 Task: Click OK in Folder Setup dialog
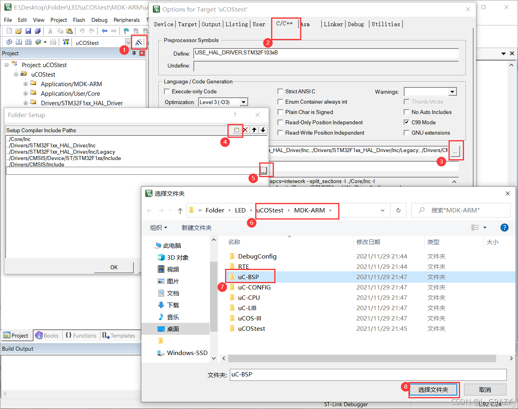point(114,267)
